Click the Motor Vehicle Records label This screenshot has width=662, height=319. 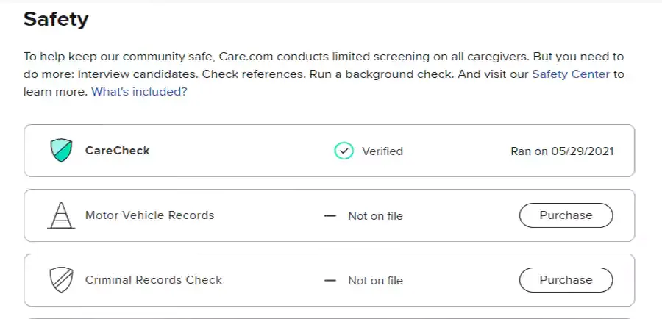(149, 215)
